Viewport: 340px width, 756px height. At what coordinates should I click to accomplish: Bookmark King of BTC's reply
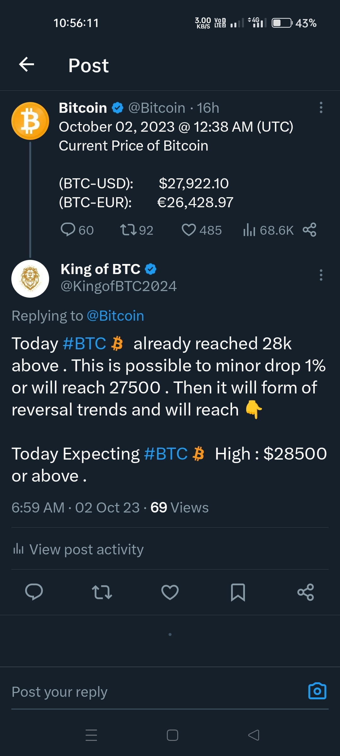(238, 592)
